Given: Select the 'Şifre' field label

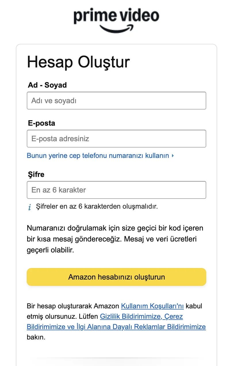Looking at the screenshot, I should 37,174.
